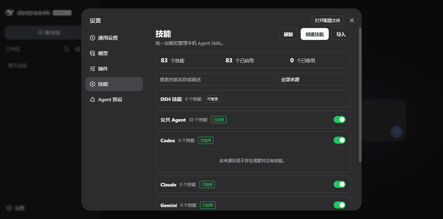
Task: Click the 统一加载和管理本机 Agent Skills description
Action: tap(190, 43)
